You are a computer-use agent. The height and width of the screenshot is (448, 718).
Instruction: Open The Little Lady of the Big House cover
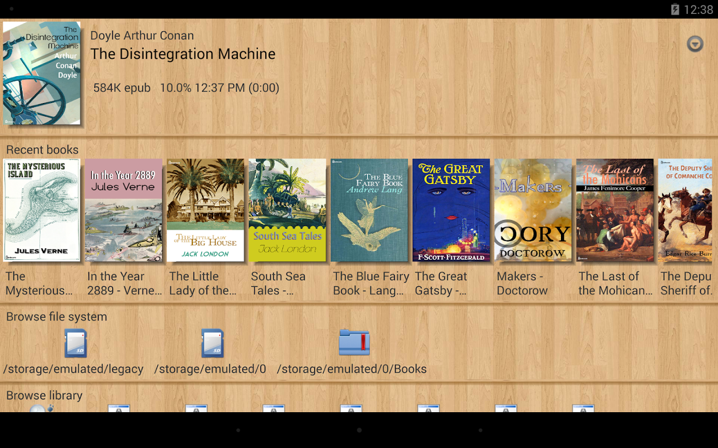(205, 210)
